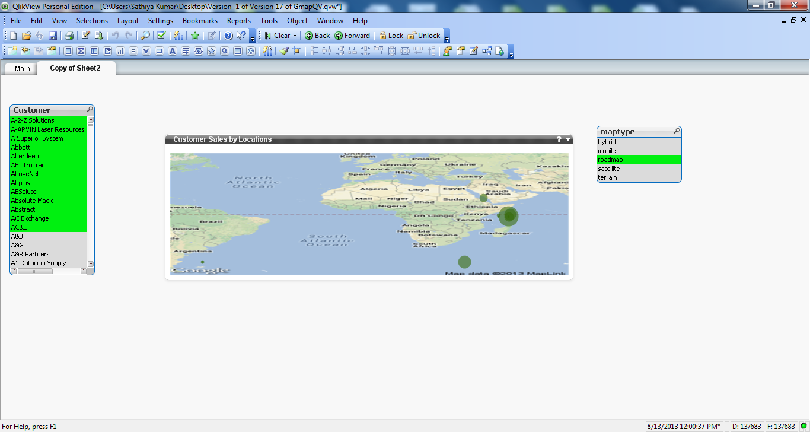The image size is (810, 432).
Task: Open the Search magnifier tool in toolbar
Action: tap(145, 36)
